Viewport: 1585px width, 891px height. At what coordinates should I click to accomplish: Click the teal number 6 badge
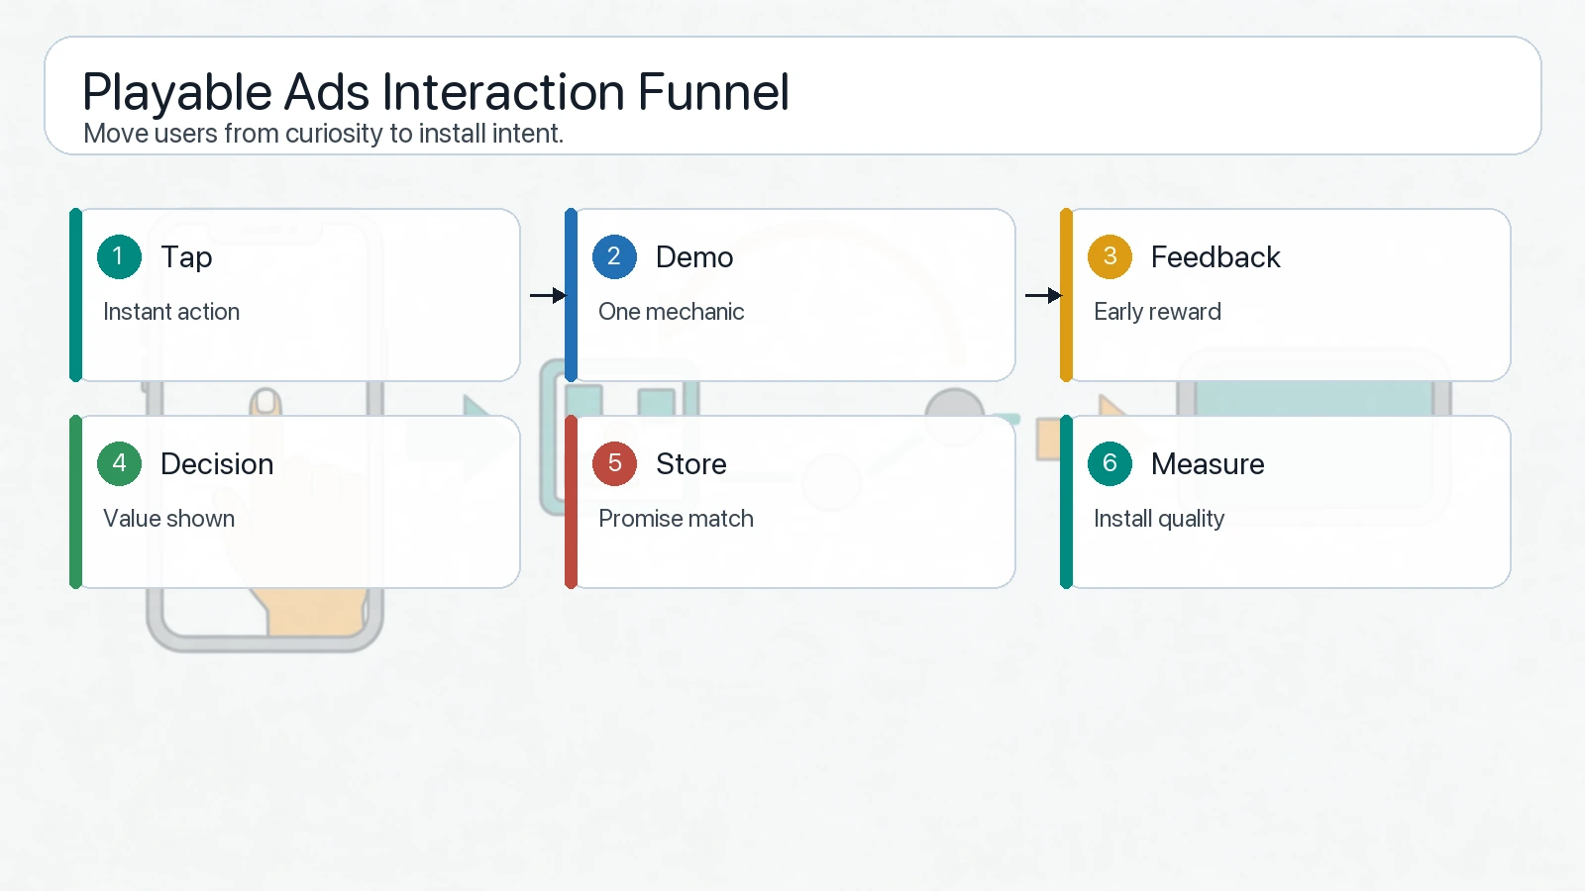pyautogui.click(x=1109, y=464)
